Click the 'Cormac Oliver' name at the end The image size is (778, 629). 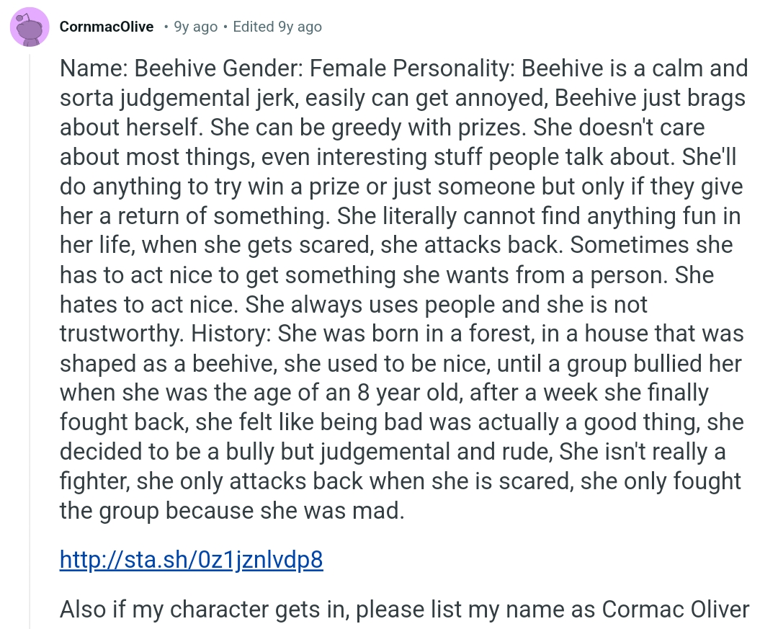pos(675,610)
